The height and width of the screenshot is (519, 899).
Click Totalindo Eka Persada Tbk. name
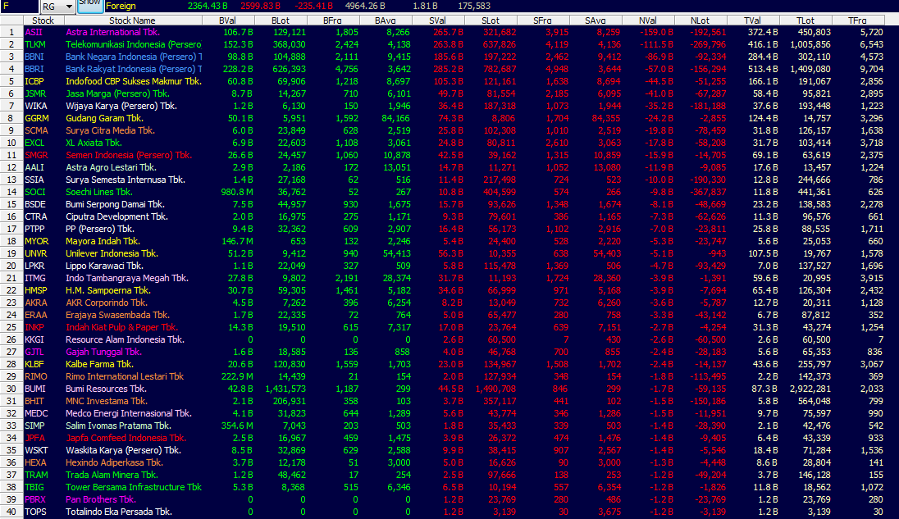[x=119, y=512]
